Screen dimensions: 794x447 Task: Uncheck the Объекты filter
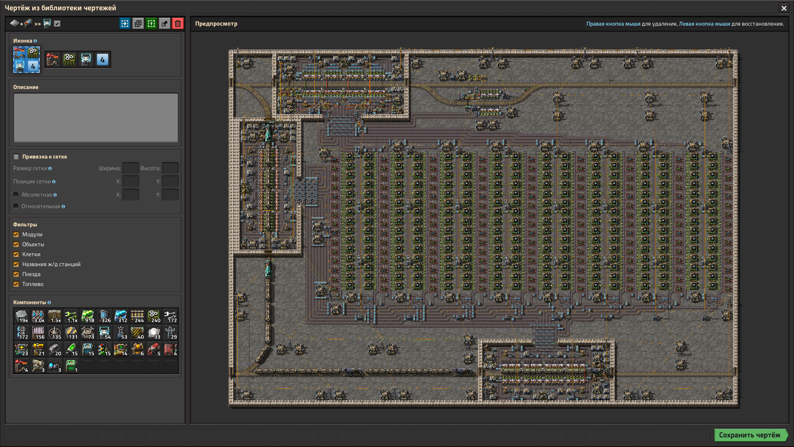[16, 245]
